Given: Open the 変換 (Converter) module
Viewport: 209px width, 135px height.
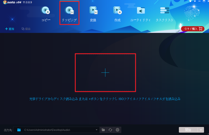Looking at the screenshot, I should pyautogui.click(x=93, y=14).
